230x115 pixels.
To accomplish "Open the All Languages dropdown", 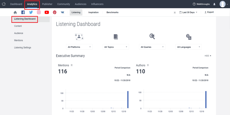I will [x=189, y=47].
